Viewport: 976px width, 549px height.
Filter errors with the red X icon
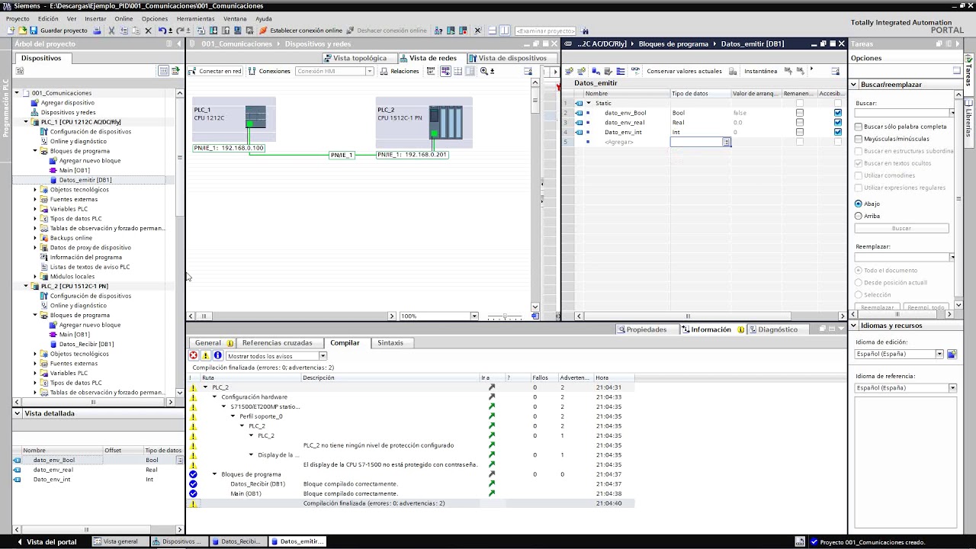(194, 356)
